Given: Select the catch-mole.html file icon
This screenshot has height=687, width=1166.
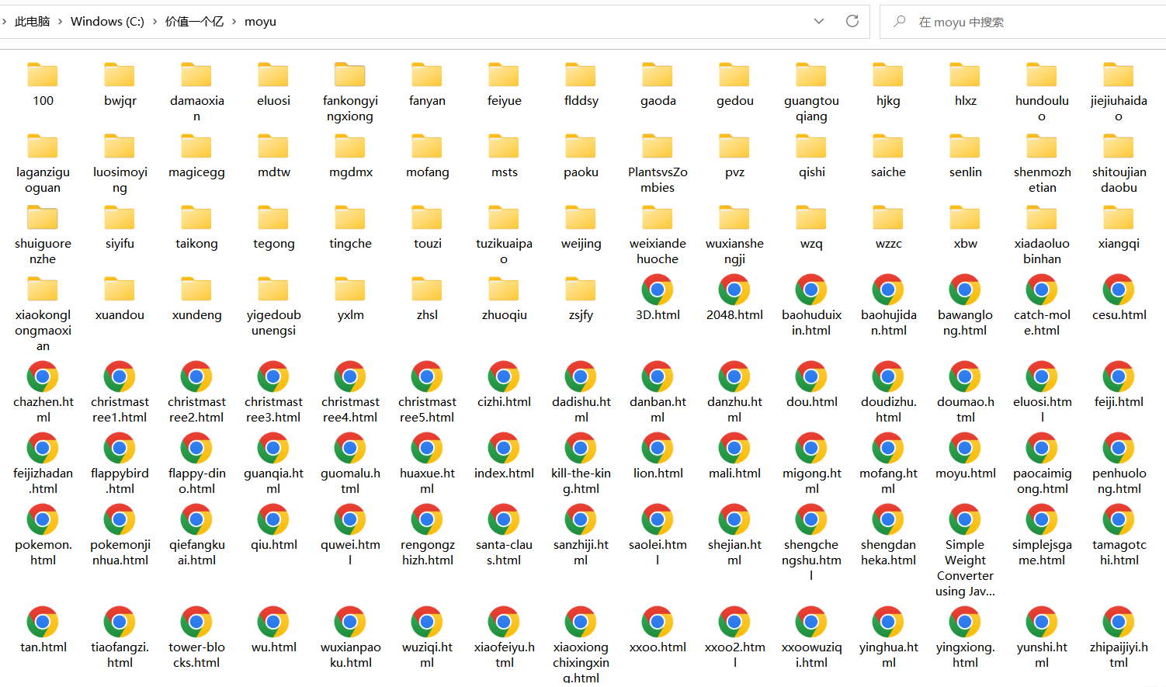Looking at the screenshot, I should (1042, 290).
